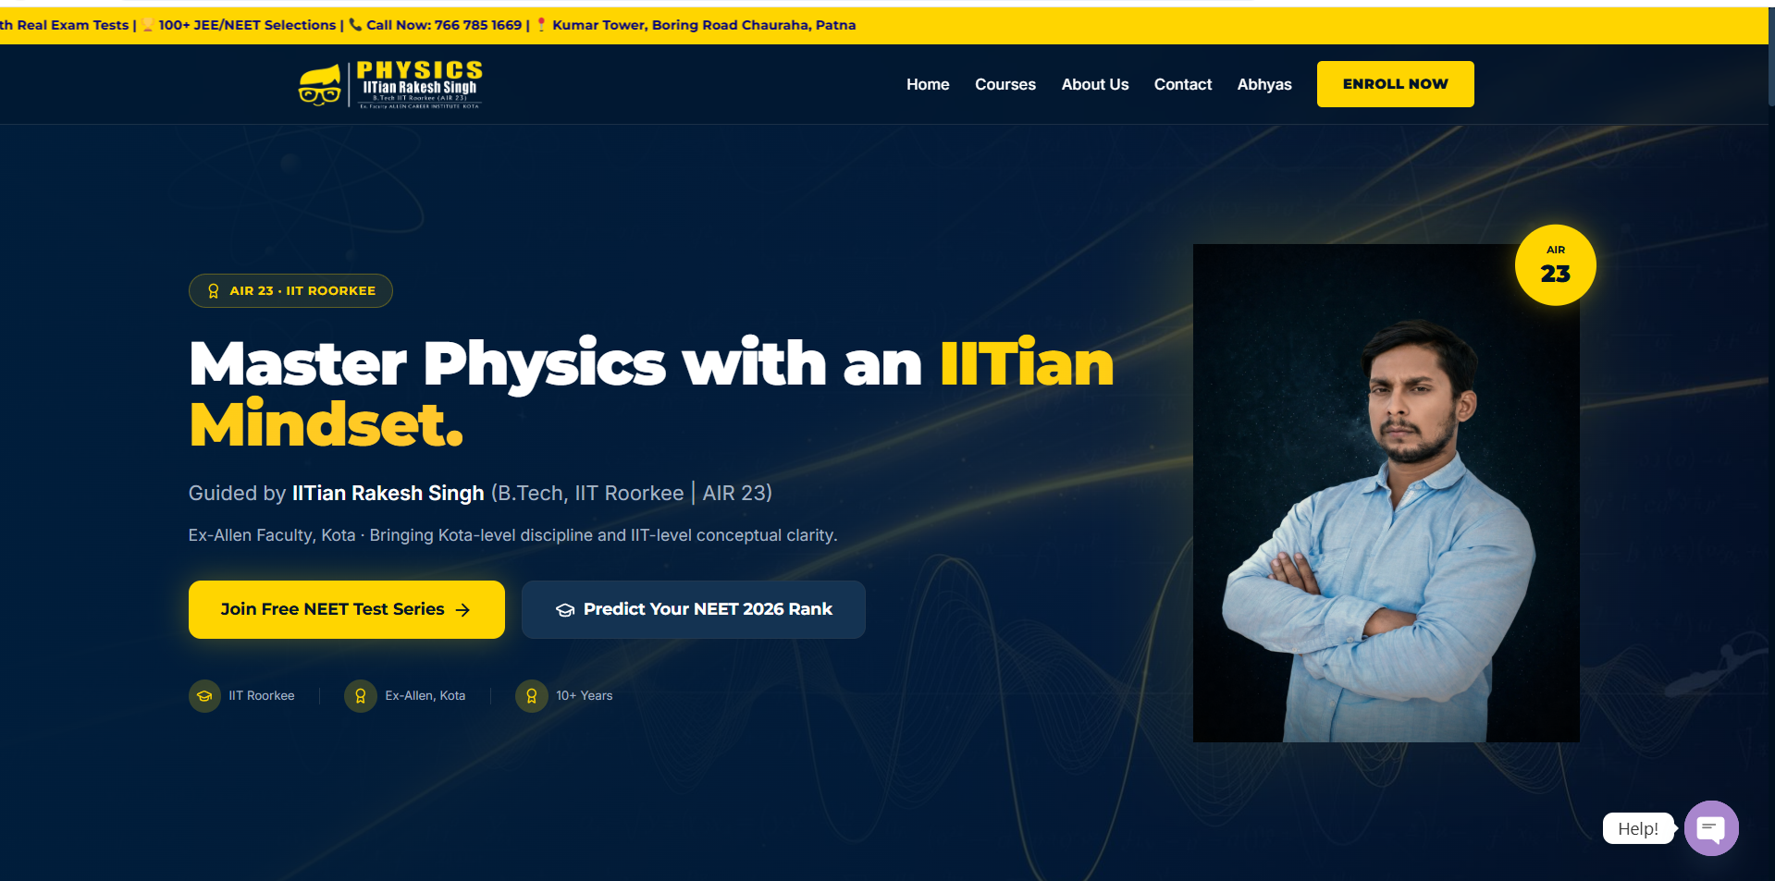Click the AIR 23 yellow circular badge

[1556, 265]
